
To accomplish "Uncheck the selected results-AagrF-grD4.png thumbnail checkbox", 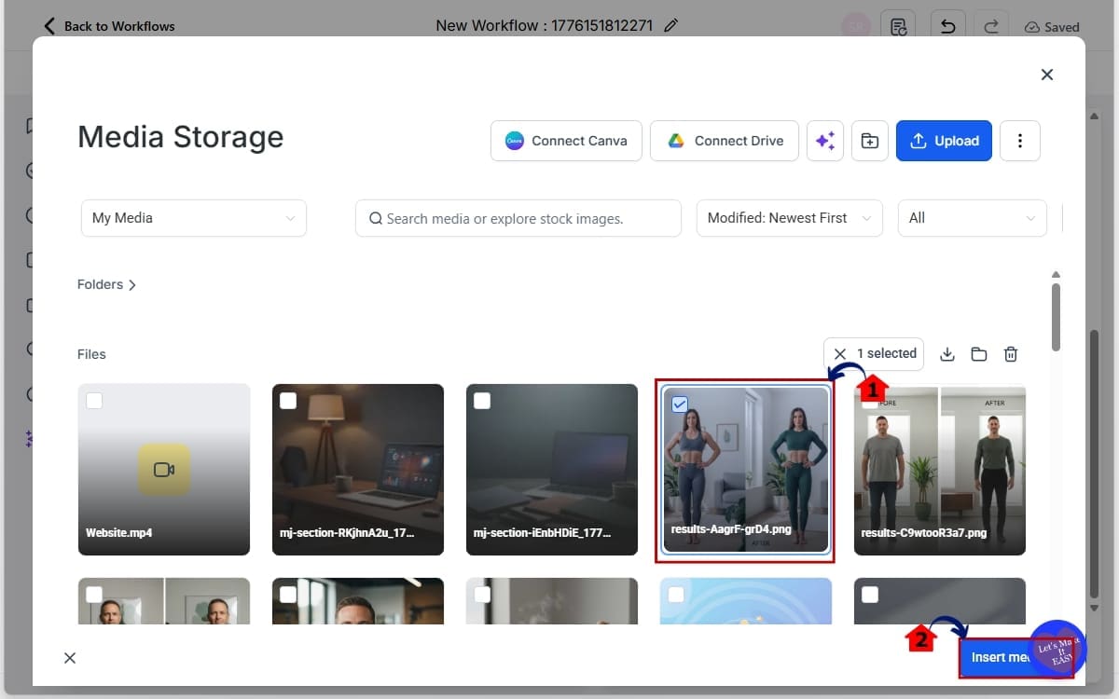I will click(x=680, y=403).
